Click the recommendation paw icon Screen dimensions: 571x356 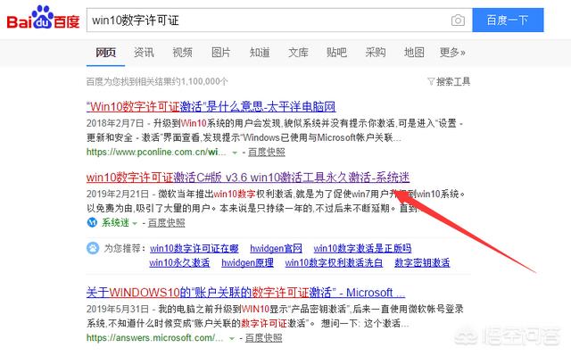tap(93, 248)
